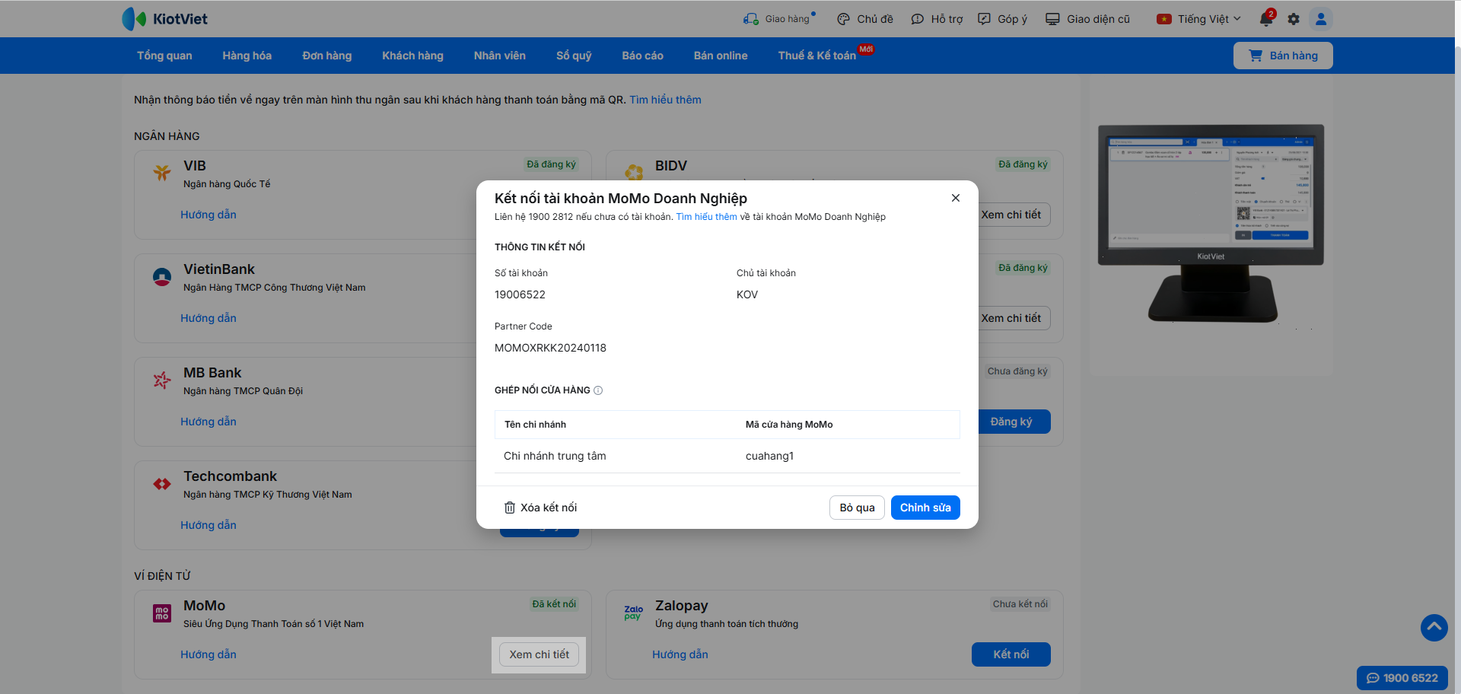
Task: Click the account holder name KOV
Action: tap(747, 294)
